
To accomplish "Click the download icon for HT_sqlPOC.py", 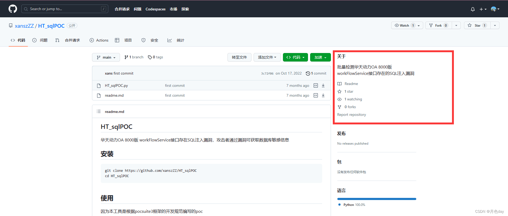I will coord(323,85).
